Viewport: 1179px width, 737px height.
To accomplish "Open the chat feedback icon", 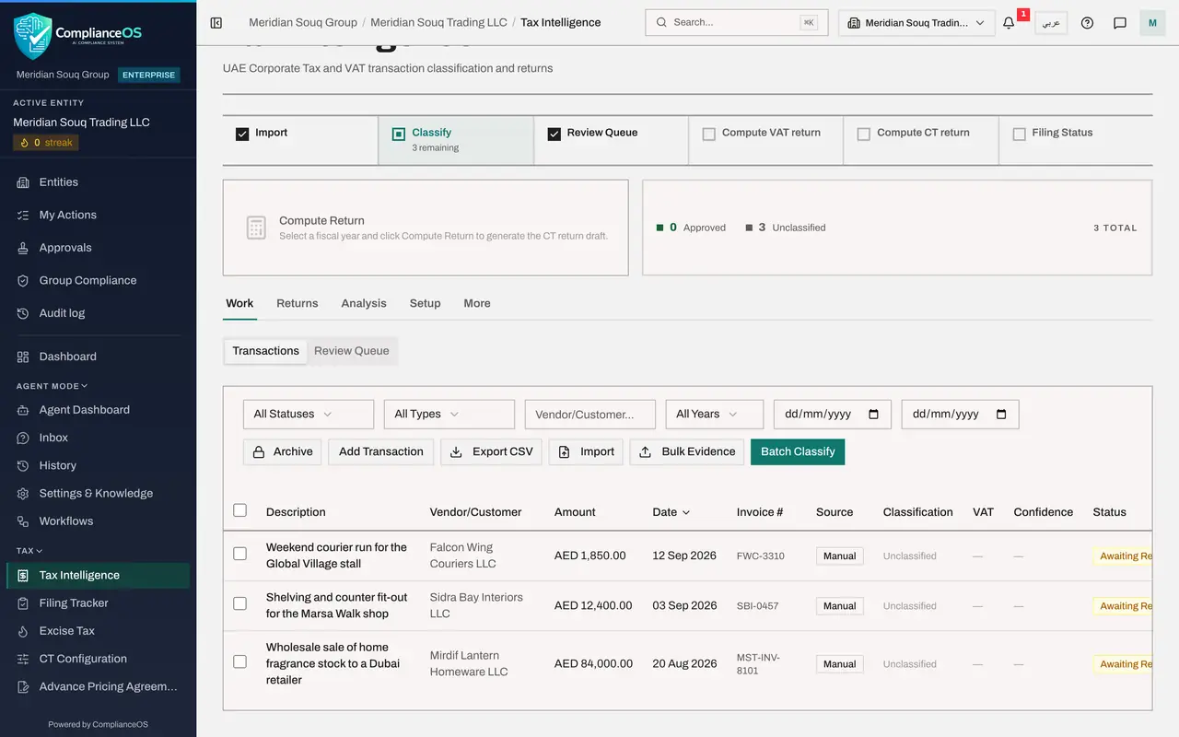I will (x=1120, y=23).
